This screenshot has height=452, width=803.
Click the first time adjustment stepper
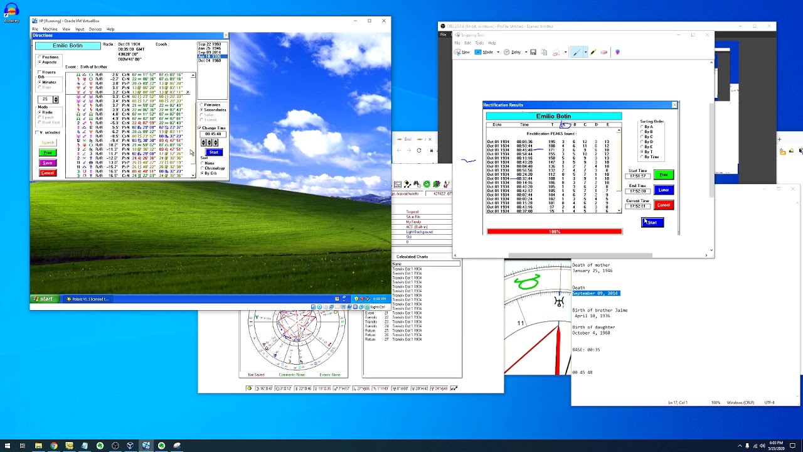click(x=205, y=143)
